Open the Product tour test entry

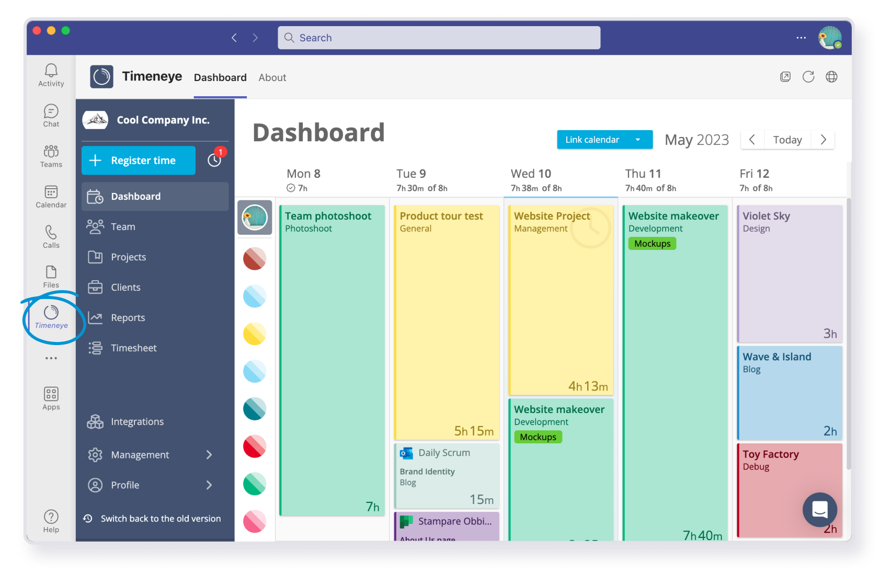[x=447, y=323]
